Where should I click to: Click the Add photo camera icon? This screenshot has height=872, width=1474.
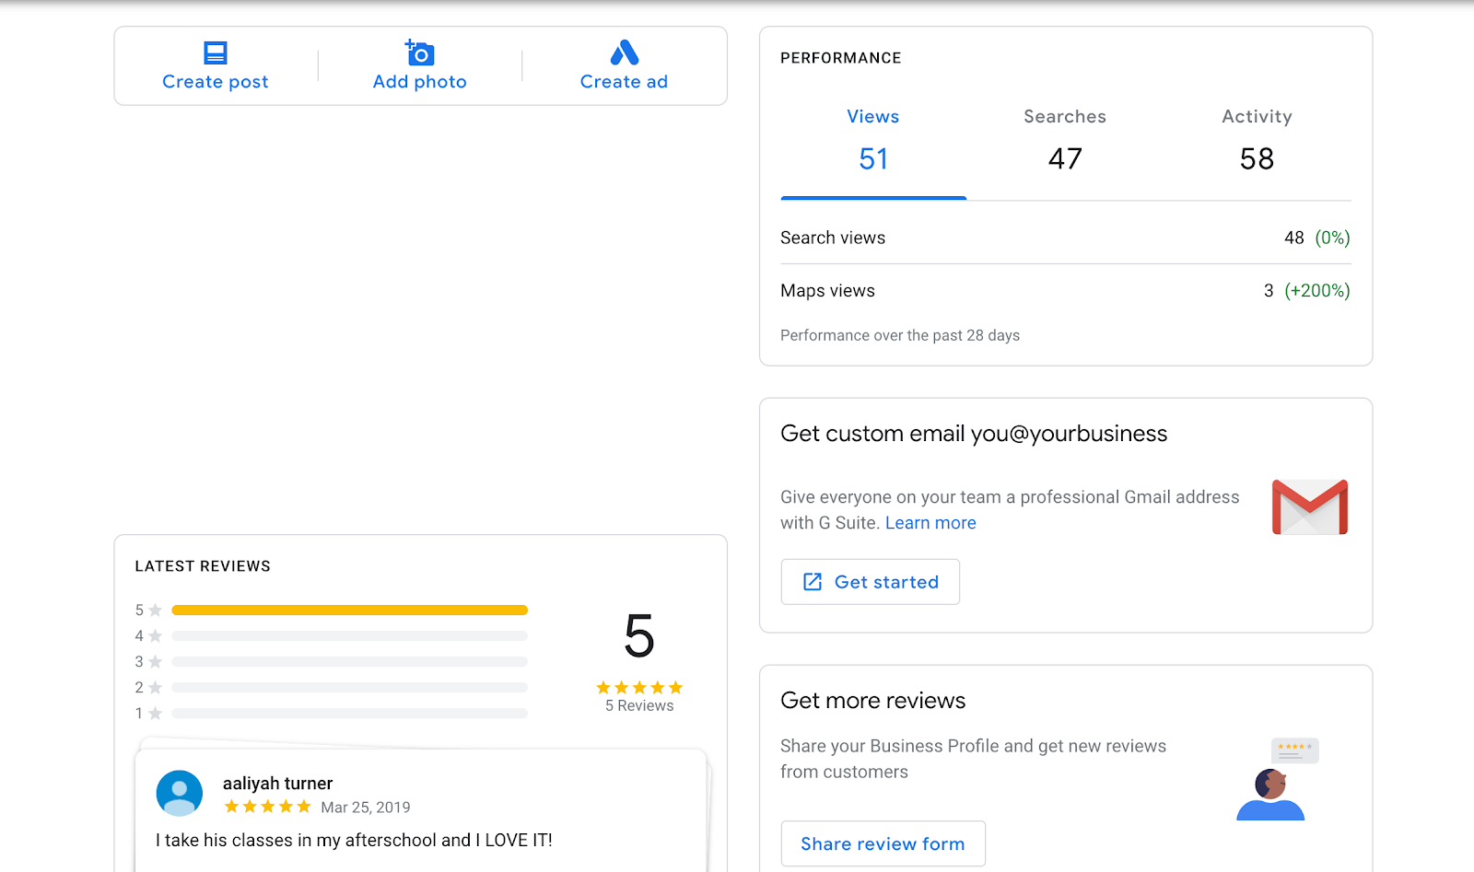coord(420,52)
